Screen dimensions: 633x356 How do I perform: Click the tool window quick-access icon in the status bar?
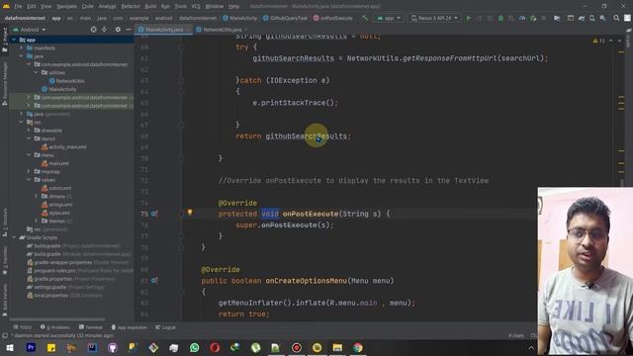click(5, 335)
